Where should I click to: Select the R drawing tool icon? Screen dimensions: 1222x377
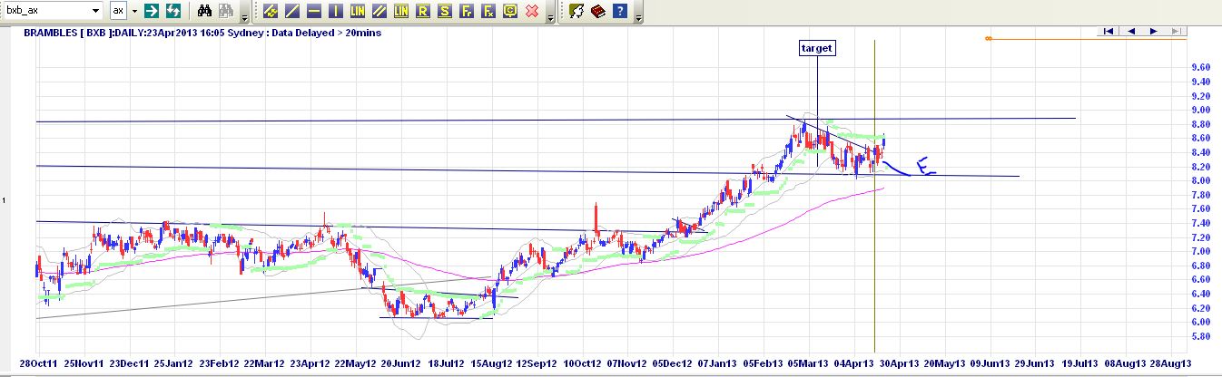tap(422, 11)
